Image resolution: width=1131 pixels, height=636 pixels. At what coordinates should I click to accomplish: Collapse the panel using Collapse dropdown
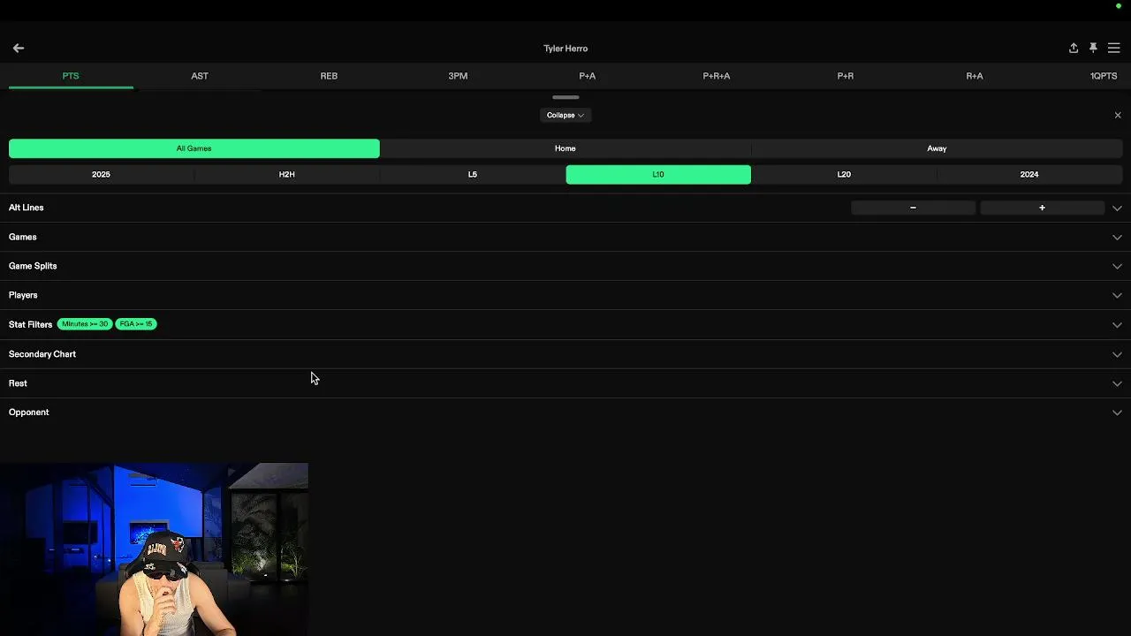pos(565,115)
